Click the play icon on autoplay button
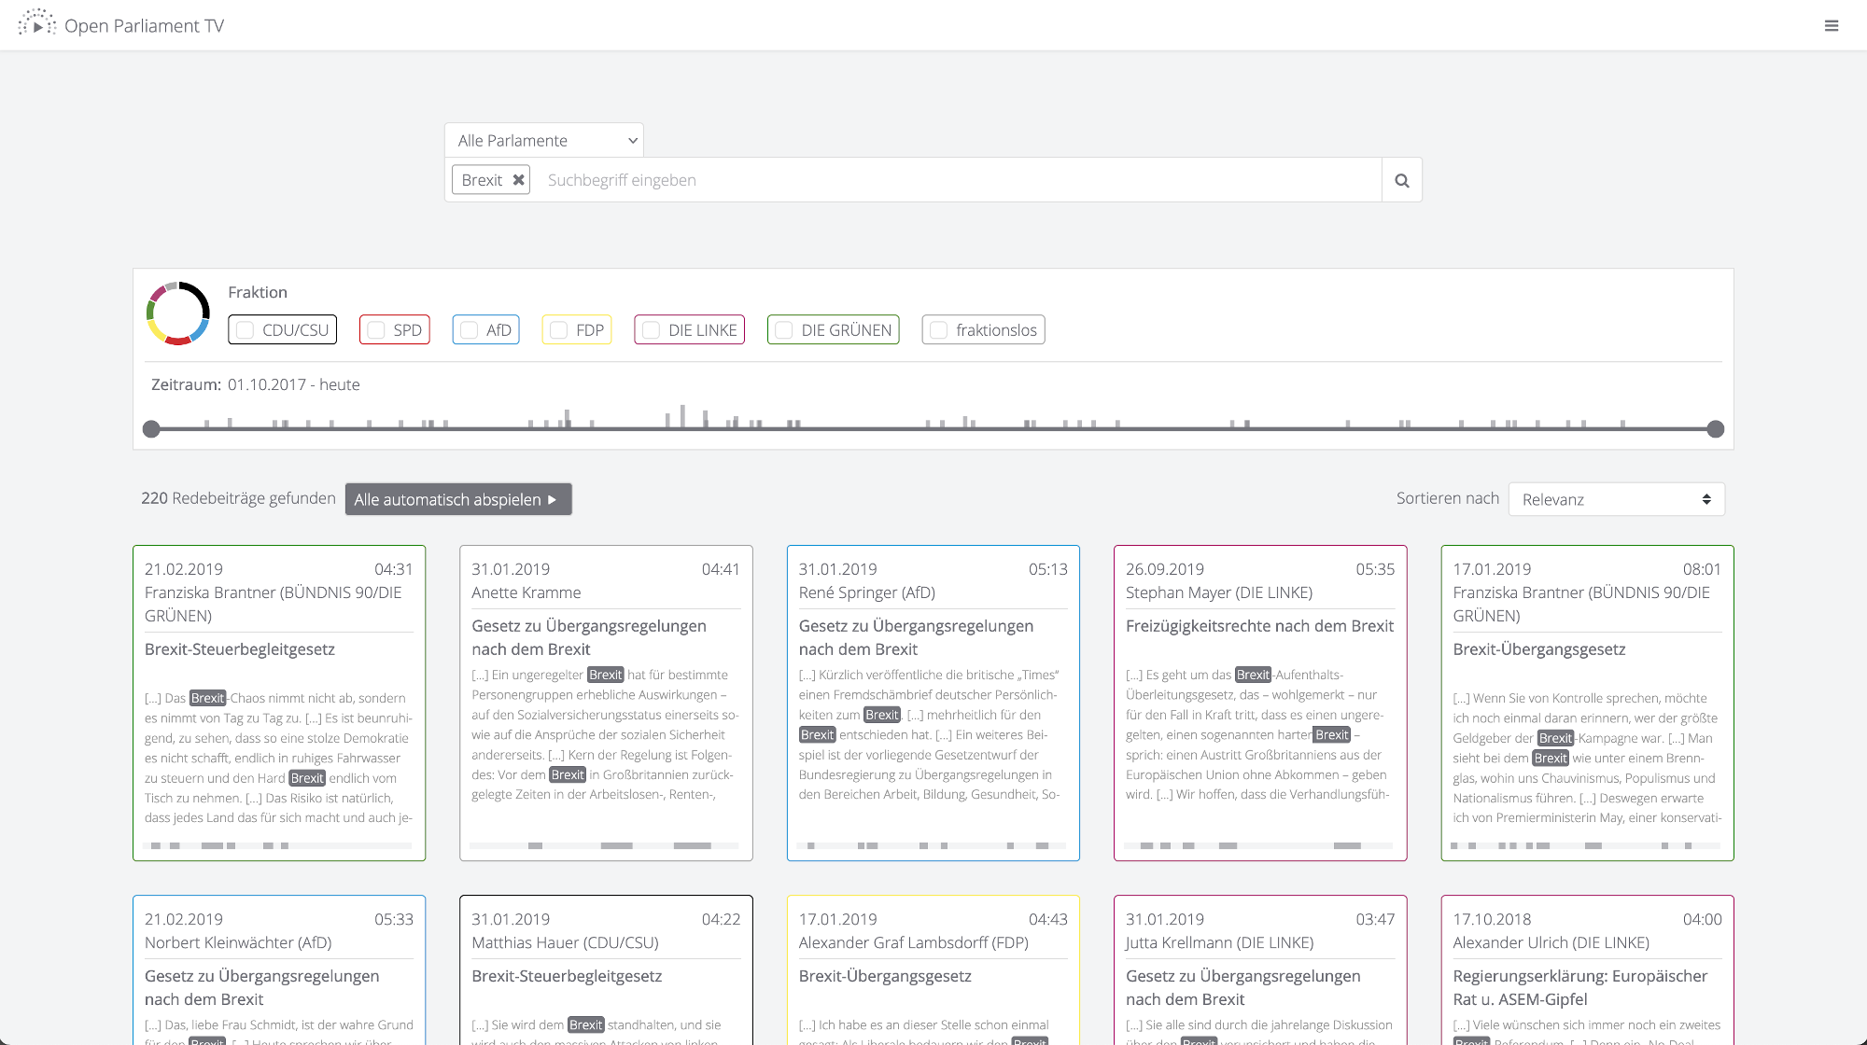This screenshot has height=1045, width=1867. tap(553, 500)
